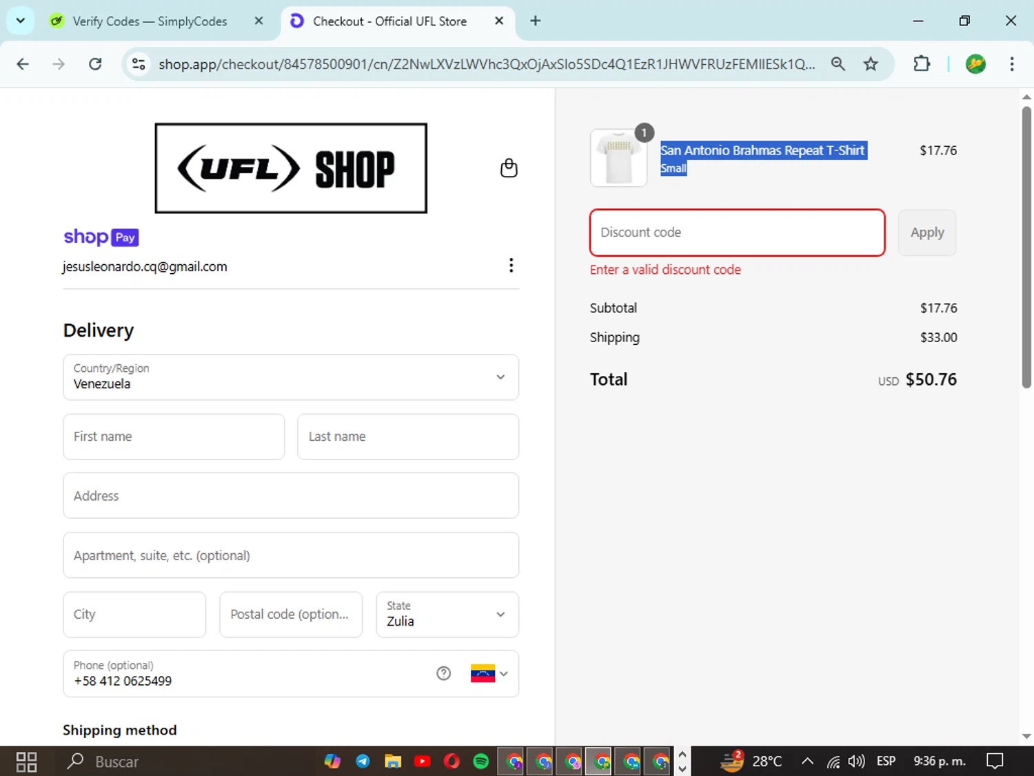Click the email jesusleonardo.cq@gmail.com
Viewport: 1034px width, 776px height.
(x=145, y=267)
